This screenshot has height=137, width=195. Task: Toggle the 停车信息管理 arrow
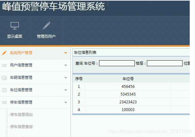(x=66, y=102)
